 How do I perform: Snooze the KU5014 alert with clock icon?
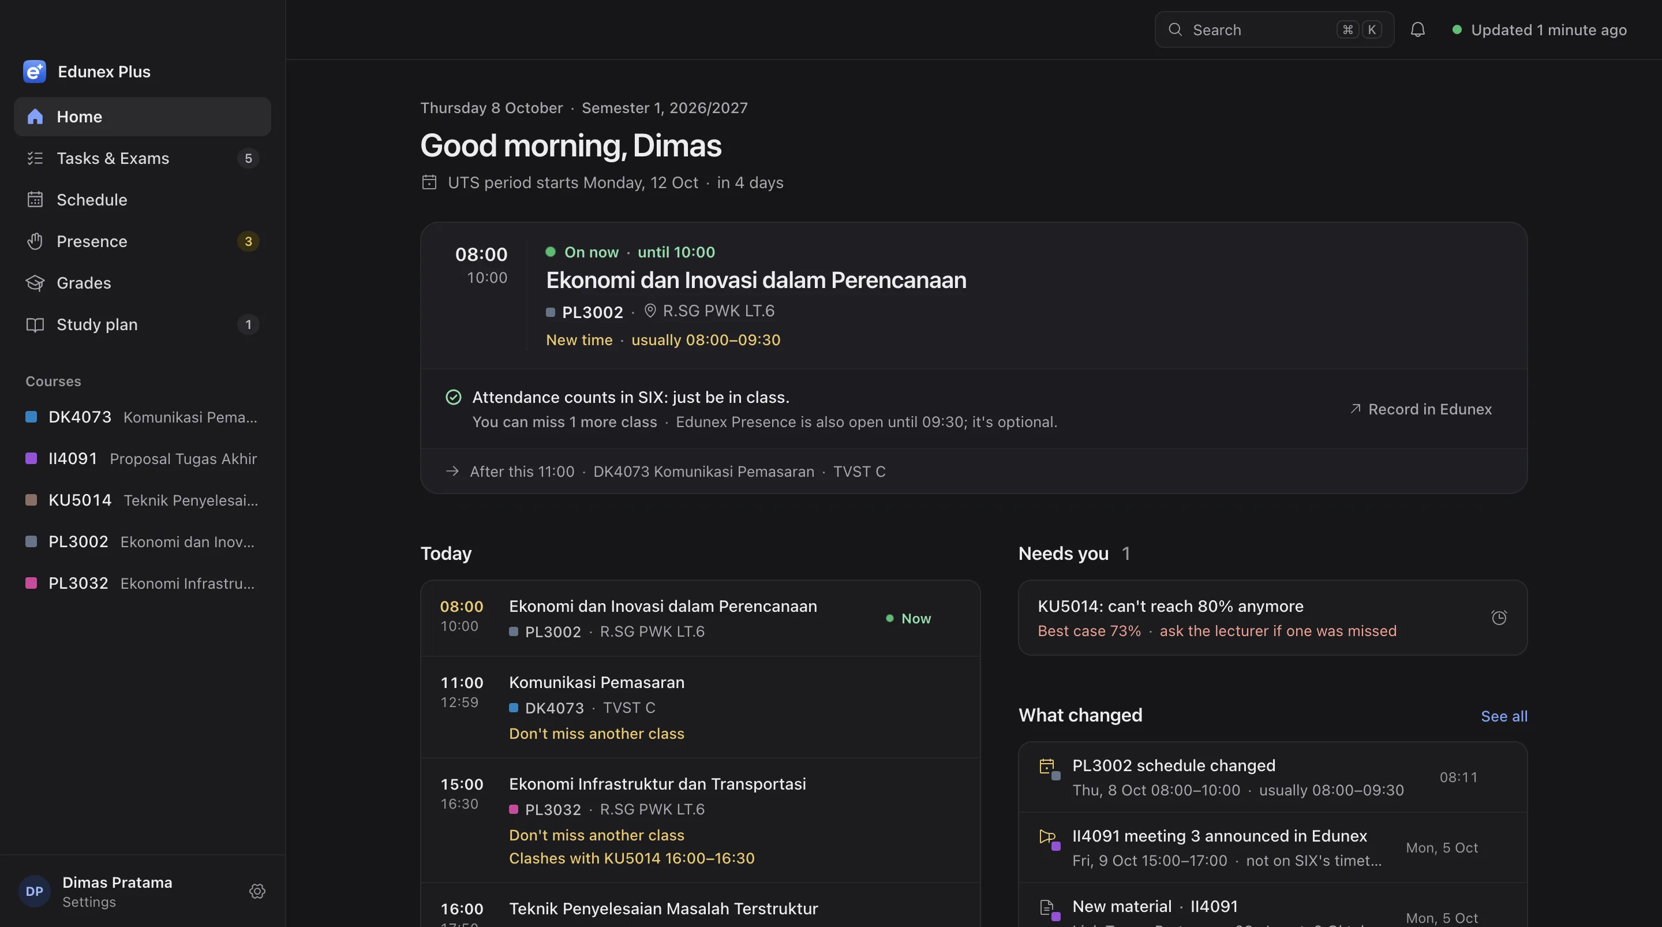pos(1499,618)
